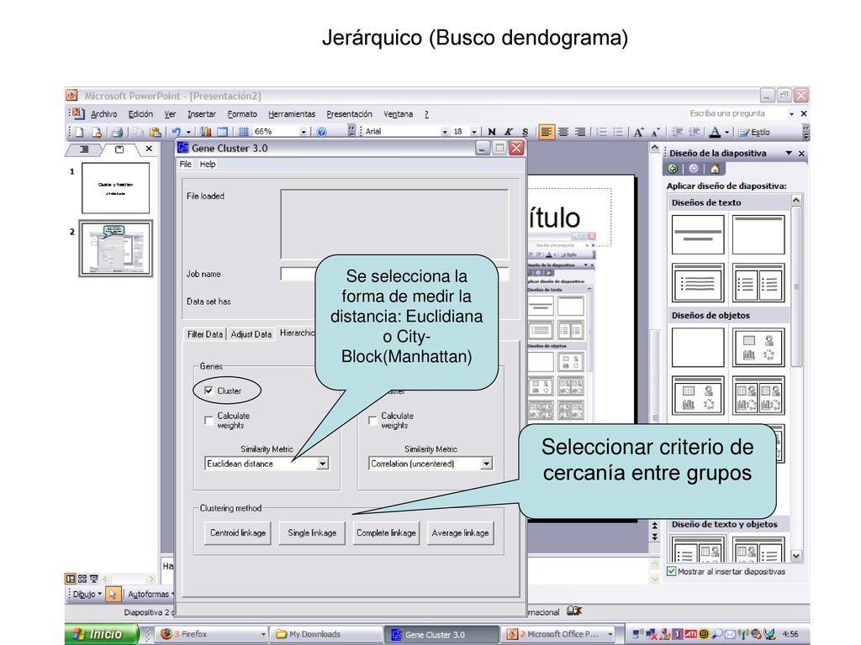Go back in the task pane with green arrow
Viewport: 861px width, 645px height.
point(673,169)
